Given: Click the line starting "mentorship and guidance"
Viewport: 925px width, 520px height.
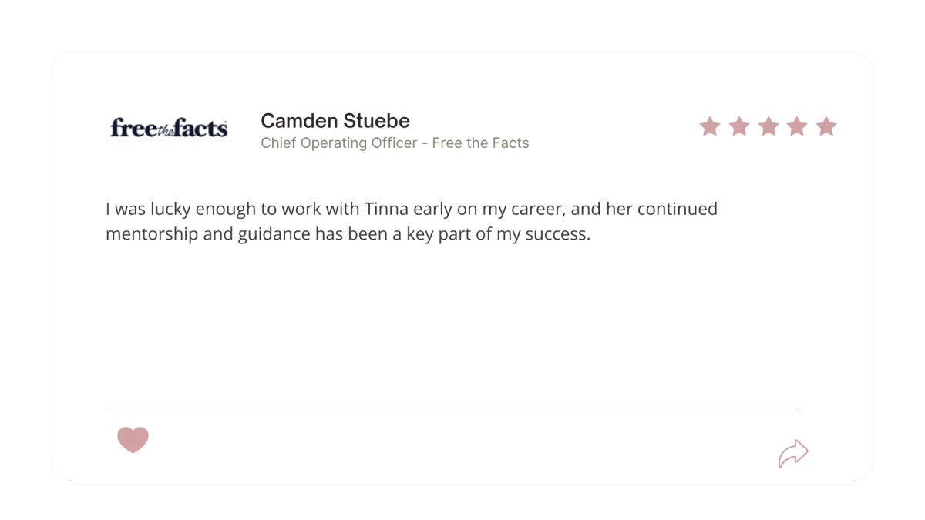Looking at the screenshot, I should coord(348,234).
